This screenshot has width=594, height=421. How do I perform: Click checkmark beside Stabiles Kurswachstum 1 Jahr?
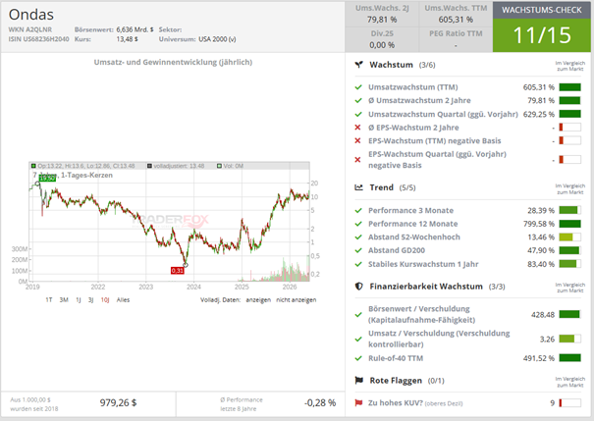(x=358, y=264)
